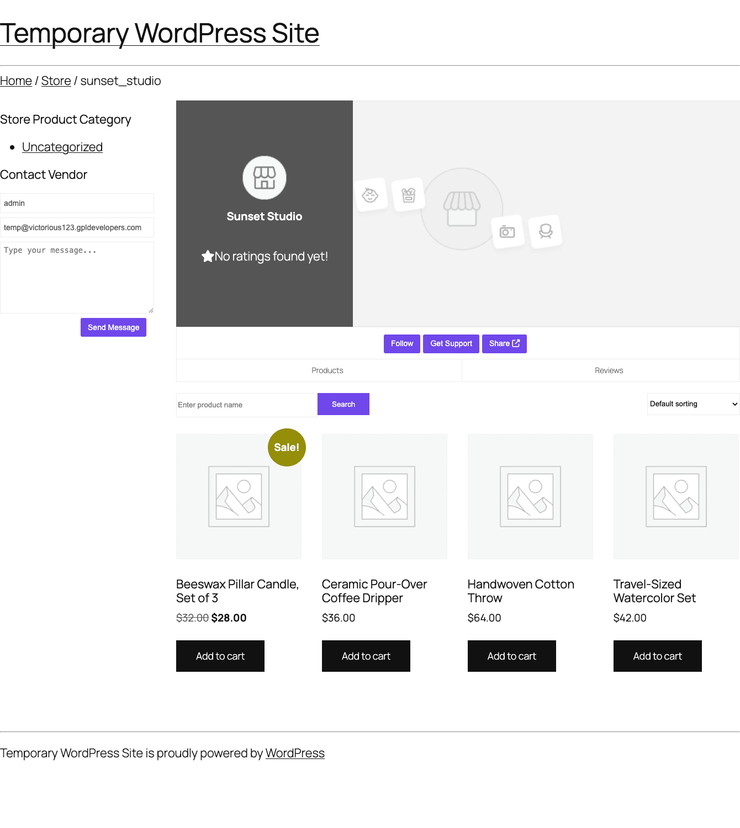
Task: Click the Get Support button
Action: coord(451,344)
